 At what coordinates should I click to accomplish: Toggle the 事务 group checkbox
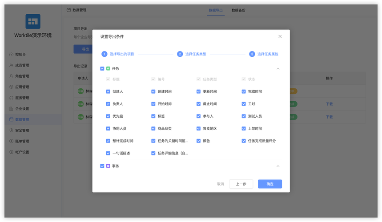(x=102, y=166)
